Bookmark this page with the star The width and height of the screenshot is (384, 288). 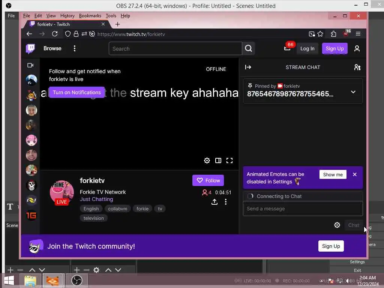[320, 34]
